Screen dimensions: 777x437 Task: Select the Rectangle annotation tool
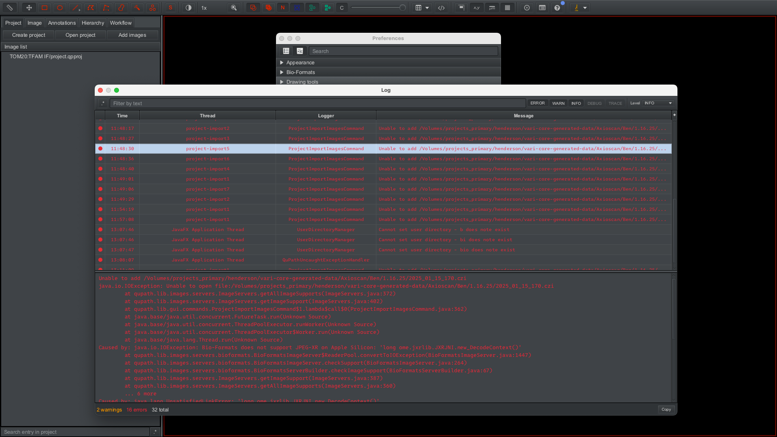click(x=45, y=7)
